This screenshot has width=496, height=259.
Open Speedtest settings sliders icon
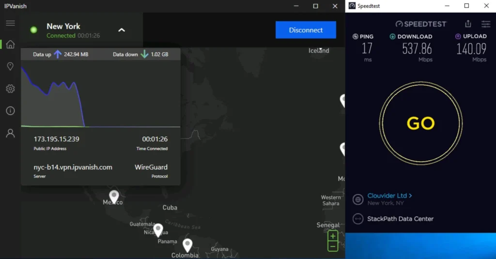[x=485, y=24]
